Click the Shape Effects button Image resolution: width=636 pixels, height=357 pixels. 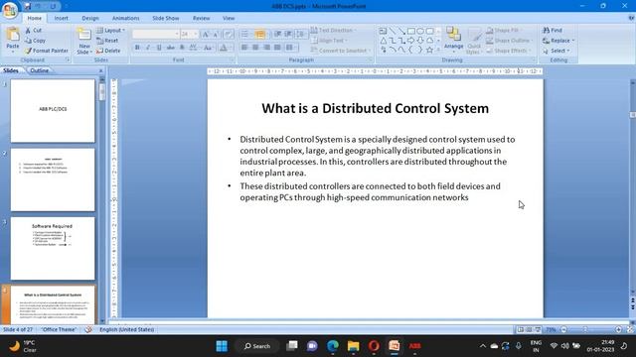[x=509, y=51]
